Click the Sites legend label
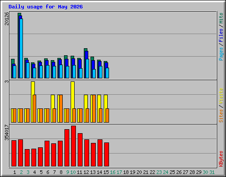 pyautogui.click(x=221, y=116)
